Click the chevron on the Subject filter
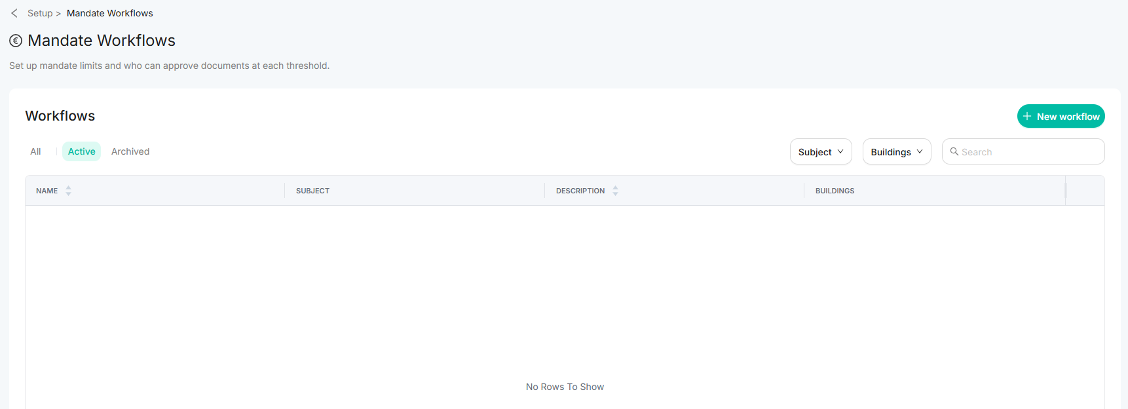Viewport: 1128px width, 409px height. (840, 151)
